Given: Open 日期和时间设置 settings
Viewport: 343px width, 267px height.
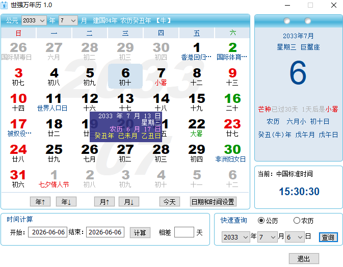Looking at the screenshot, I should (213, 202).
